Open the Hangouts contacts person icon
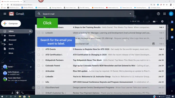Viewport: 175px width, 98px height. [12, 93]
